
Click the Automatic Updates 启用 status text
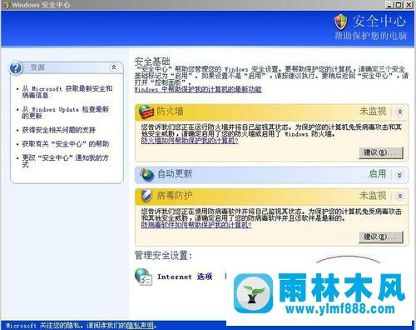point(377,174)
